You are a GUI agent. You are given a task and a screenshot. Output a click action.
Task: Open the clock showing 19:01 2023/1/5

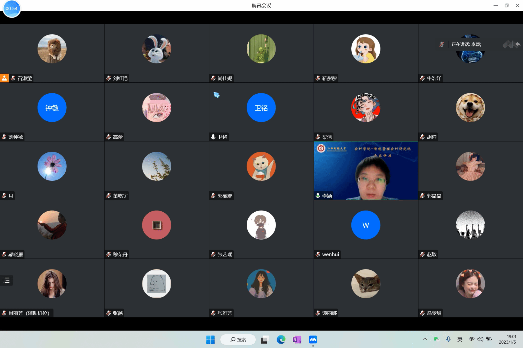(x=508, y=339)
